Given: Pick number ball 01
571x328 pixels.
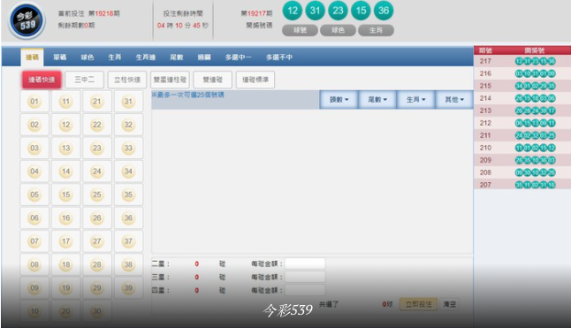Looking at the screenshot, I should tap(34, 101).
